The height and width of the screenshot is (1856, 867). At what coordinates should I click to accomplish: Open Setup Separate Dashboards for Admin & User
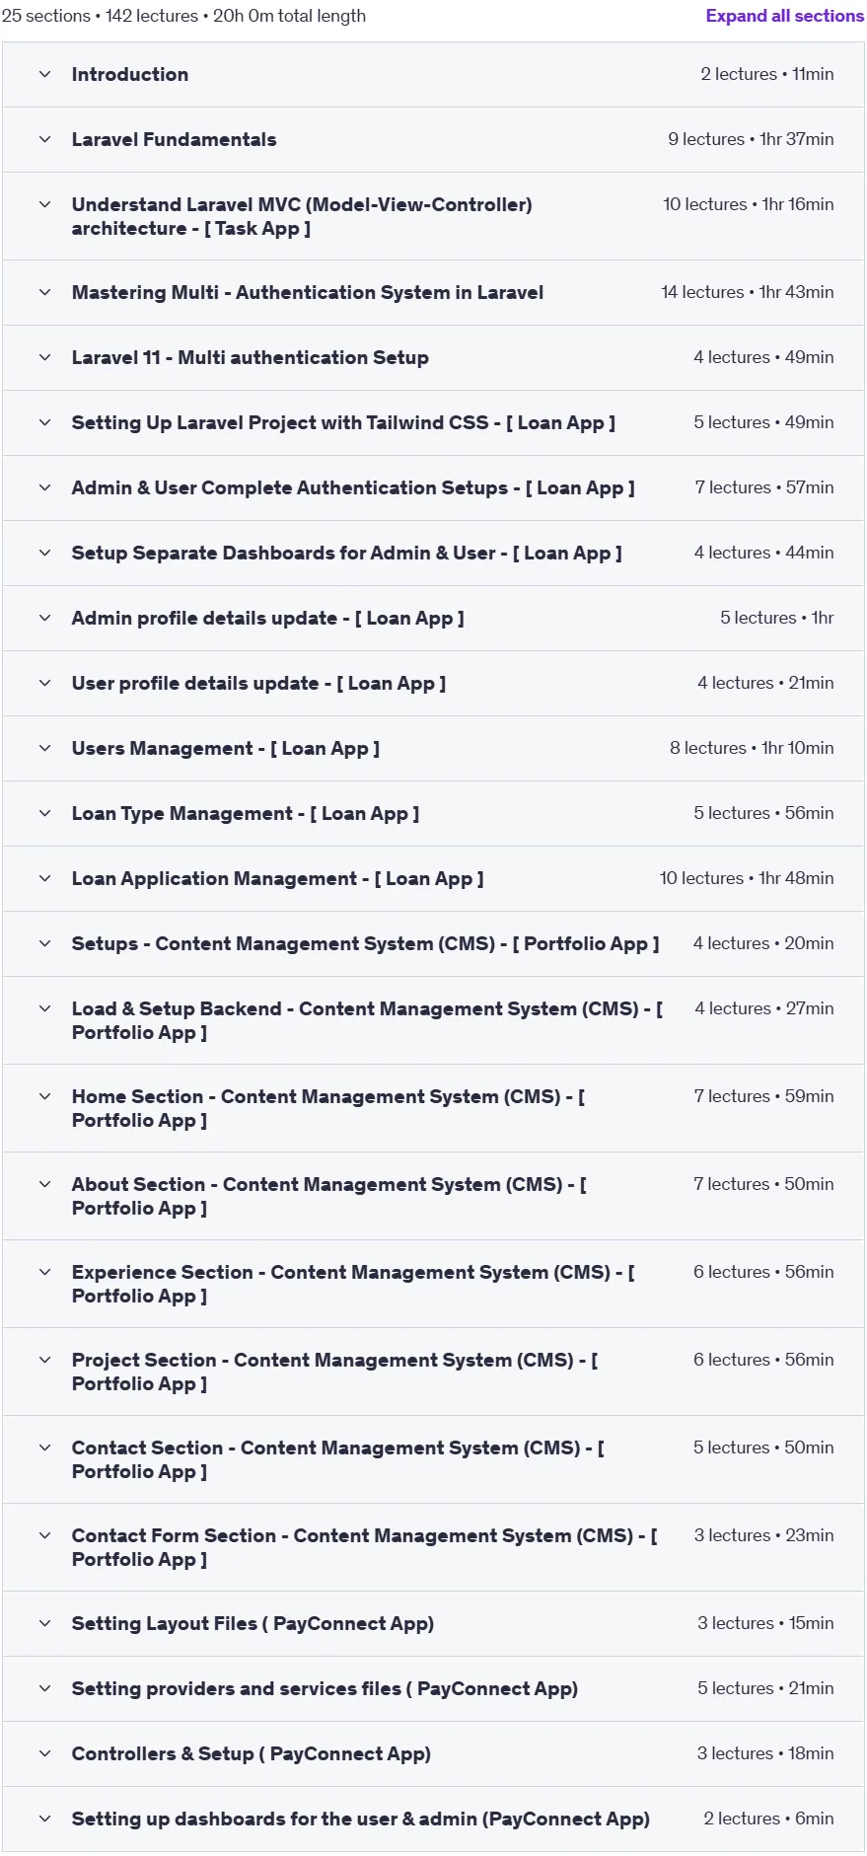[346, 553]
